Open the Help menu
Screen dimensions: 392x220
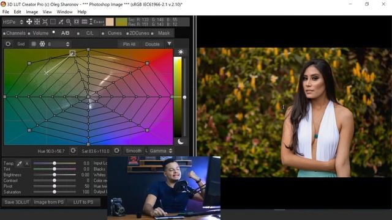(81, 12)
